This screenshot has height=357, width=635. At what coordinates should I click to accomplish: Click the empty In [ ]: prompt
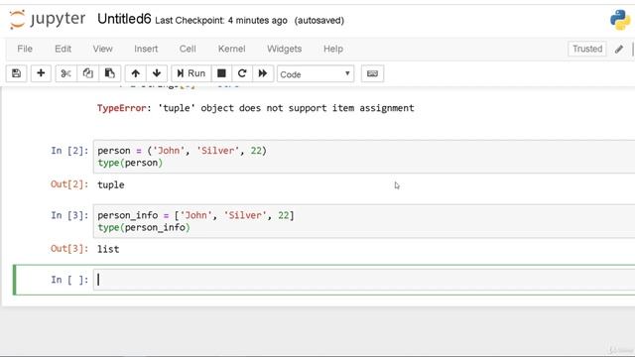[x=69, y=280]
